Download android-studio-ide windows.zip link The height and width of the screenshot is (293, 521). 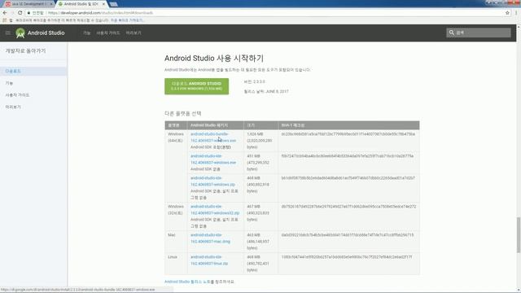(x=212, y=181)
